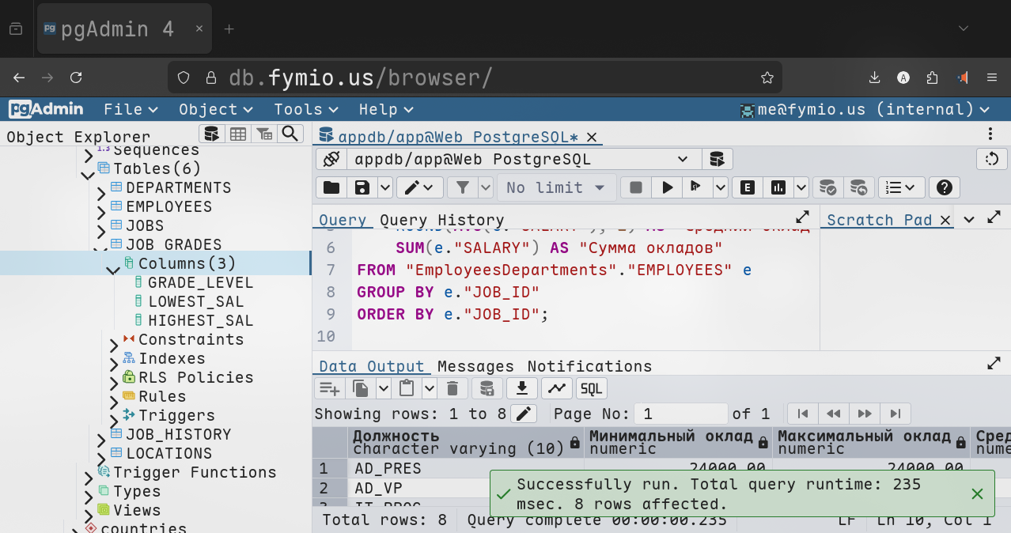
Task: Expand the DEPARTMENTS table node
Action: [x=101, y=194]
